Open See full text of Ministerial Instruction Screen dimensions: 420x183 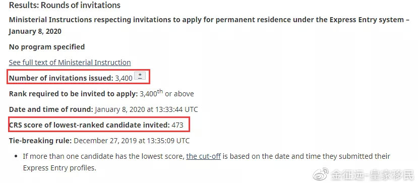click(x=70, y=63)
